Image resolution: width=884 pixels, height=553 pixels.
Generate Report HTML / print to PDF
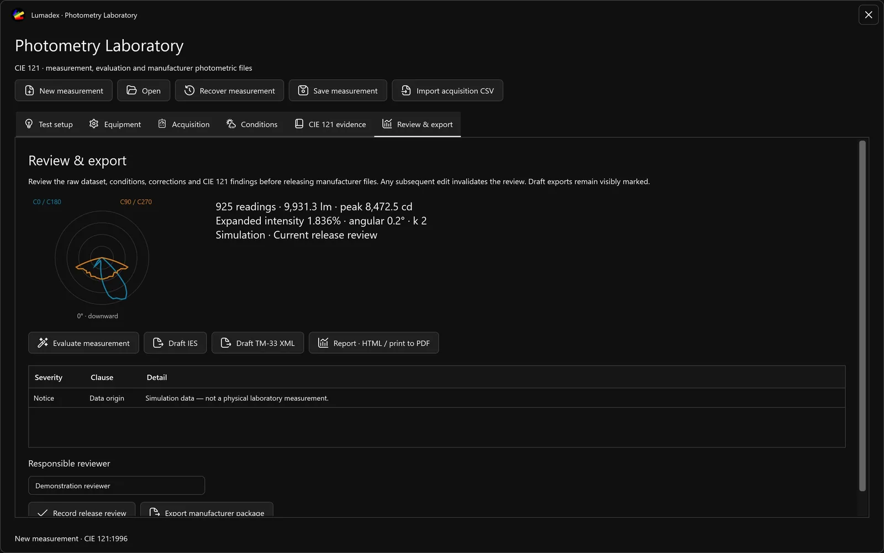373,343
